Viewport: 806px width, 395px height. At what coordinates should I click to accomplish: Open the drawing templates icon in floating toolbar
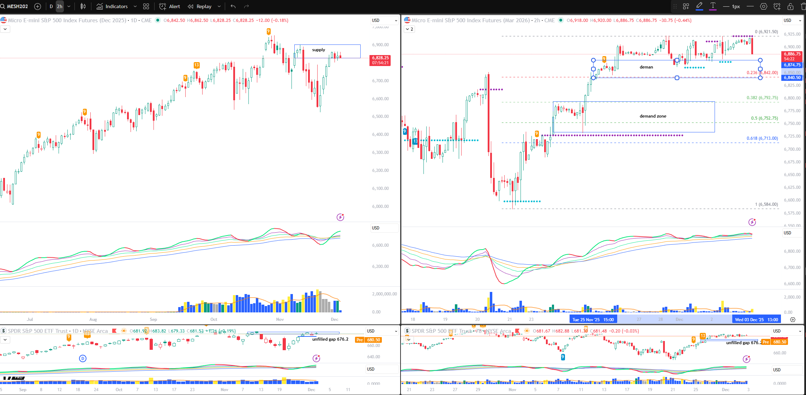(686, 6)
